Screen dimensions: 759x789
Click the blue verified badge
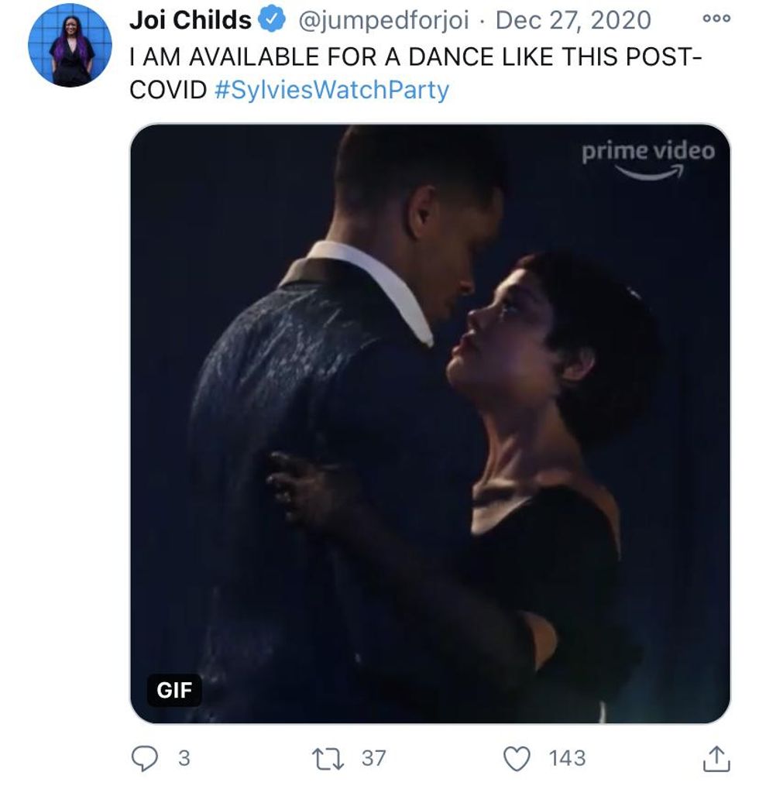pos(272,21)
